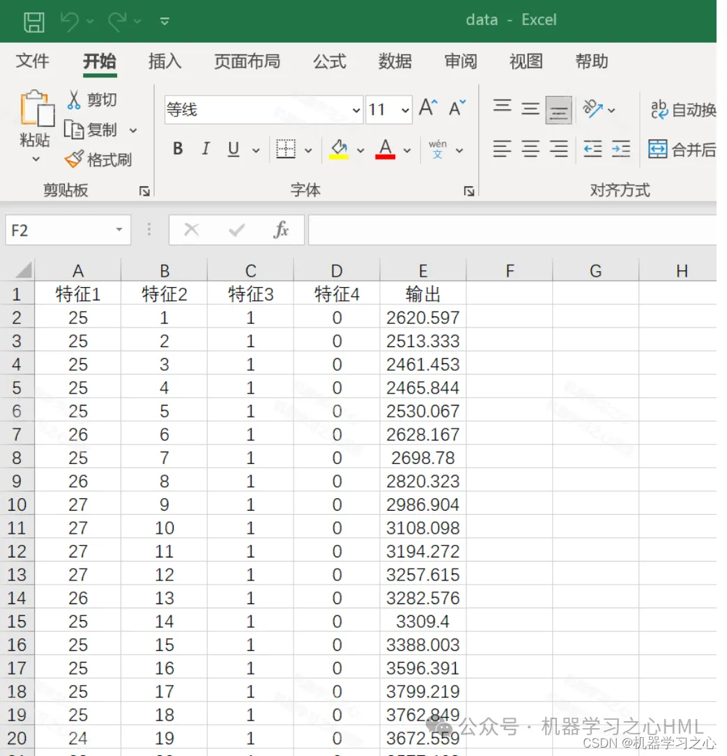Expand the phonetic guide dropdown arrow
Viewport: 727px width, 756px height.
point(460,151)
